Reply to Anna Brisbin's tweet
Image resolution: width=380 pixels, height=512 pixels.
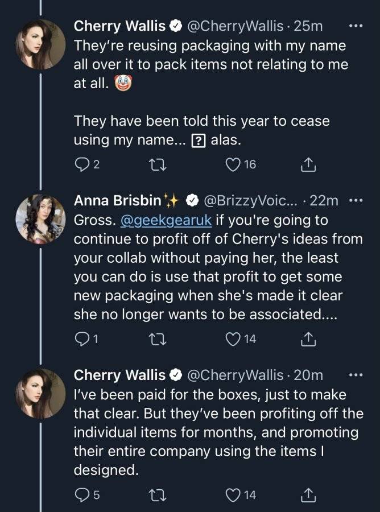pyautogui.click(x=86, y=339)
